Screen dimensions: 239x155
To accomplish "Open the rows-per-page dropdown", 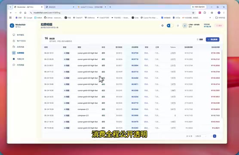I will click(x=201, y=136).
